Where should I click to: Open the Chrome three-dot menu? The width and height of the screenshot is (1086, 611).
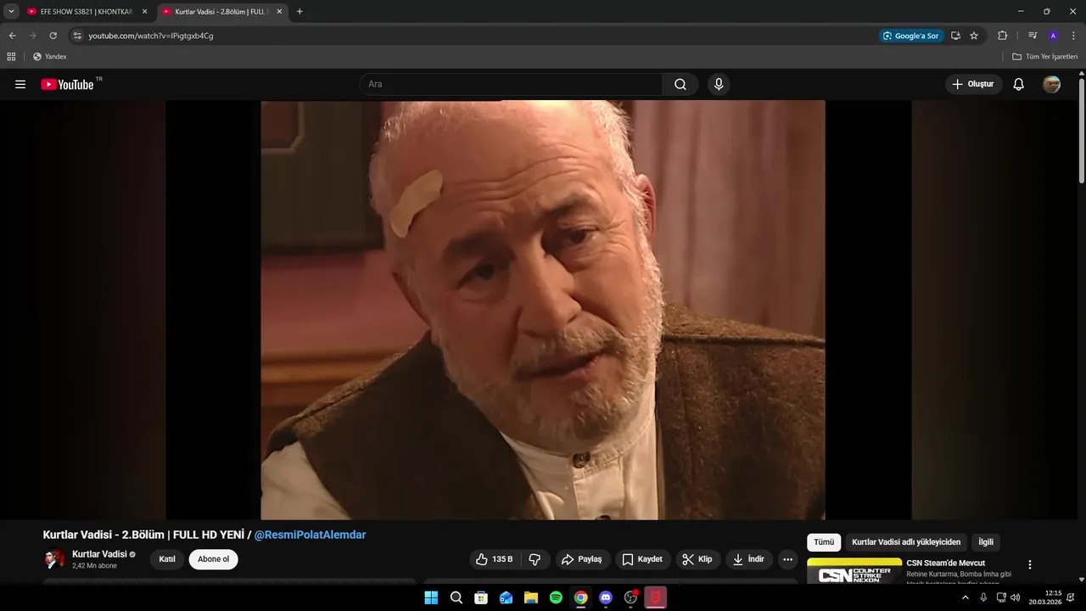click(x=1073, y=36)
